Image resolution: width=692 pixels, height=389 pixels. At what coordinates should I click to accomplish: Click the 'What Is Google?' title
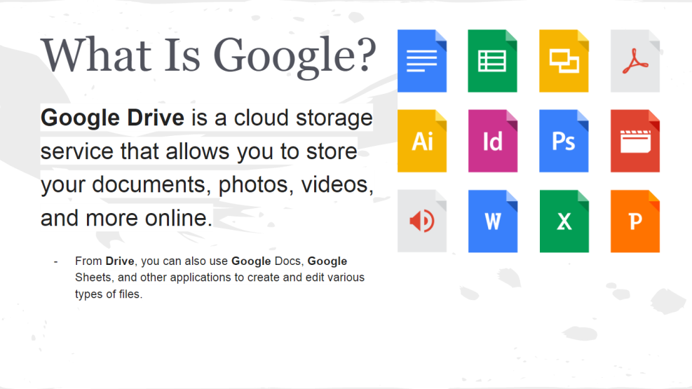(208, 56)
